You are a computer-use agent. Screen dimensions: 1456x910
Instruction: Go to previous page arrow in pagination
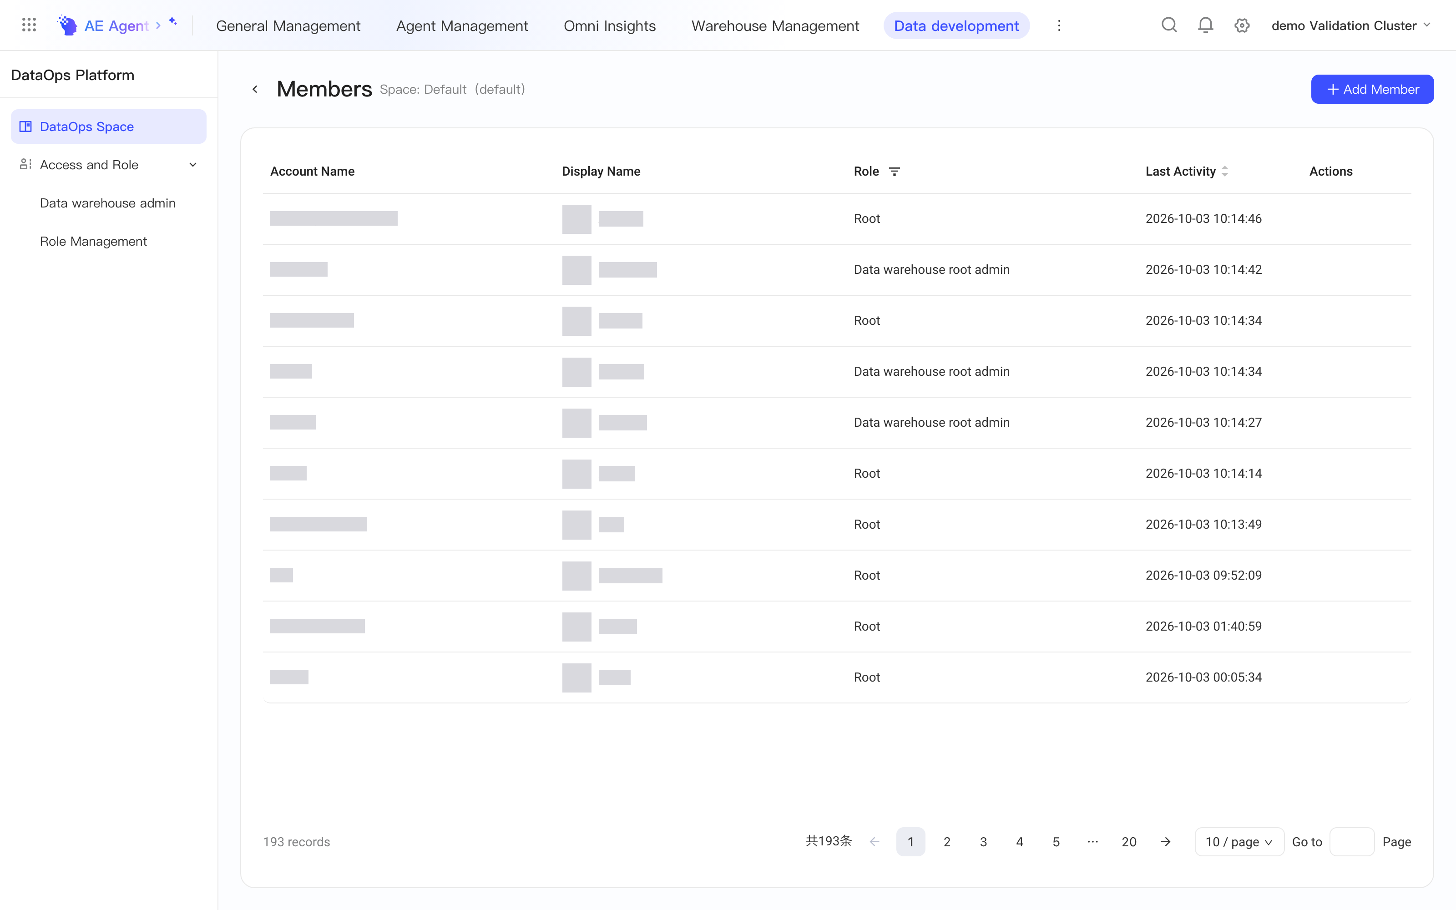[x=875, y=841]
